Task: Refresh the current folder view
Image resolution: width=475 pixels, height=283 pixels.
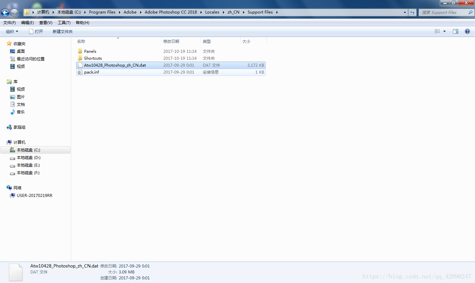Action: [x=412, y=12]
